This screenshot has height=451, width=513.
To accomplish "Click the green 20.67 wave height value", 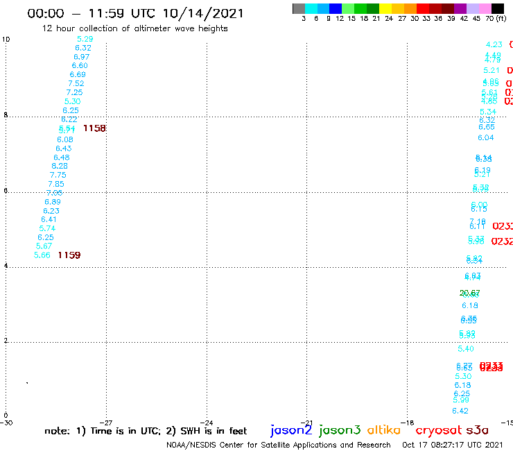I will click(470, 293).
